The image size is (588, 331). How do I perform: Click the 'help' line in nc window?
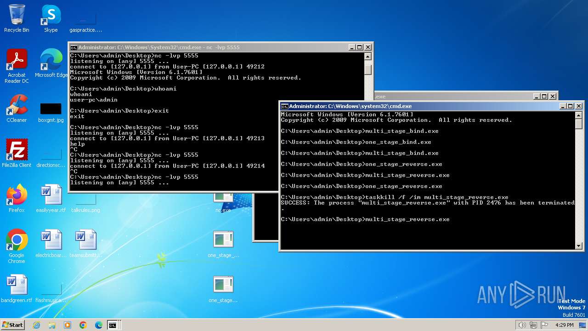click(77, 144)
